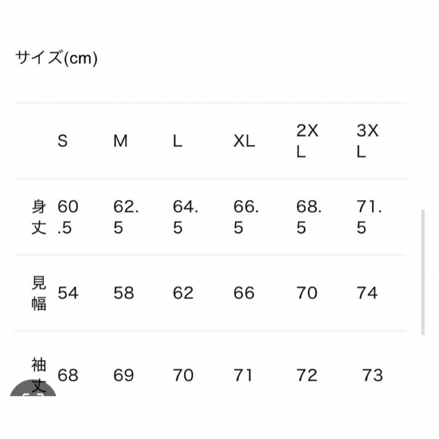Click the サイズ(cm) heading text

56,58
